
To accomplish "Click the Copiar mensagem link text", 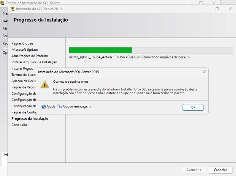I will [x=77, y=106].
